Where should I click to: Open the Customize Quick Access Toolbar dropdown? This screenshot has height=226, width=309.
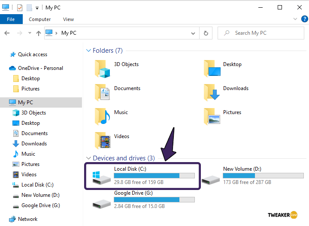click(37, 8)
